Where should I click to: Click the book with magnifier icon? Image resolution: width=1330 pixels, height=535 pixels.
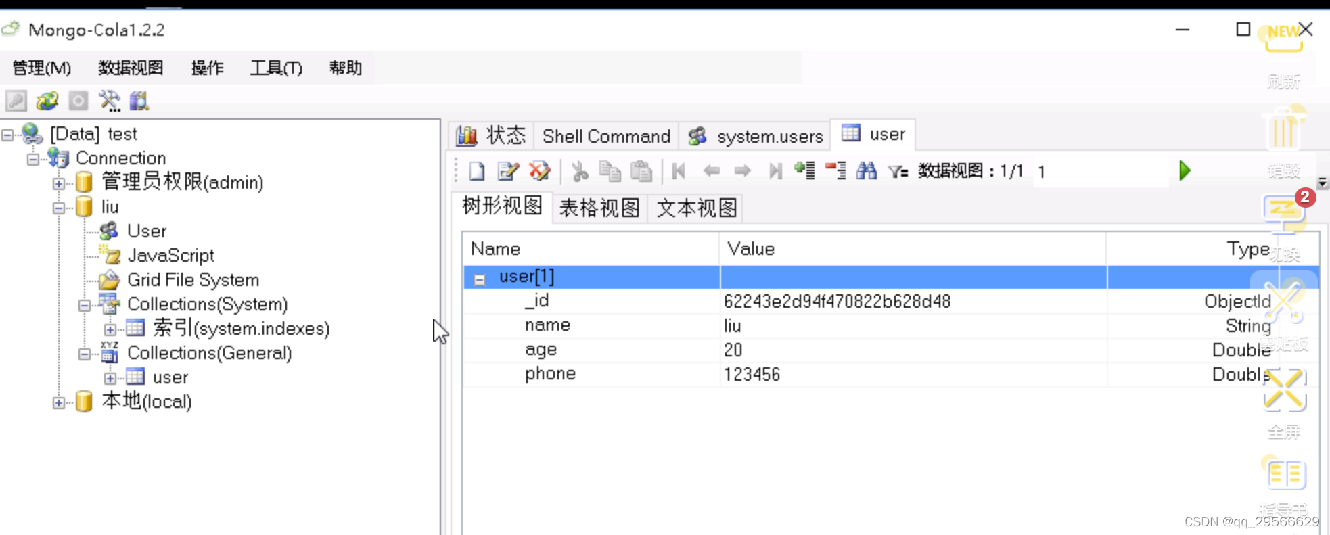pos(139,101)
